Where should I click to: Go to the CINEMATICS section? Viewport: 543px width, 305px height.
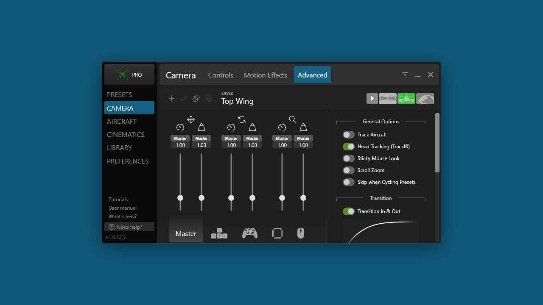126,134
